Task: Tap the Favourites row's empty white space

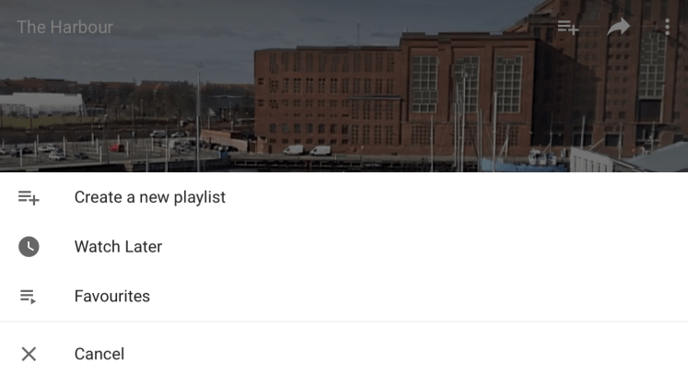Action: point(417,296)
